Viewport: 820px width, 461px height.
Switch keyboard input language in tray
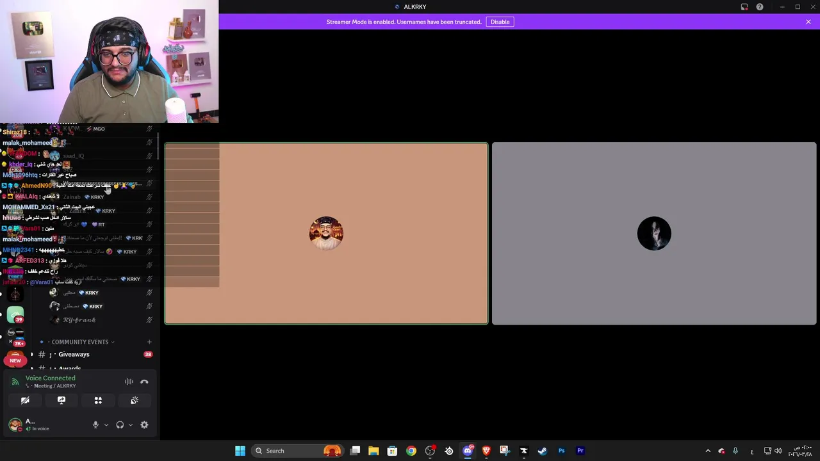[751, 451]
